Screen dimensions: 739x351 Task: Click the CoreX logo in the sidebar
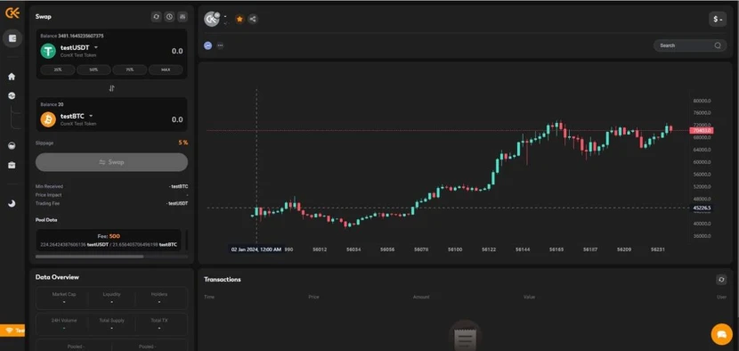(x=12, y=12)
